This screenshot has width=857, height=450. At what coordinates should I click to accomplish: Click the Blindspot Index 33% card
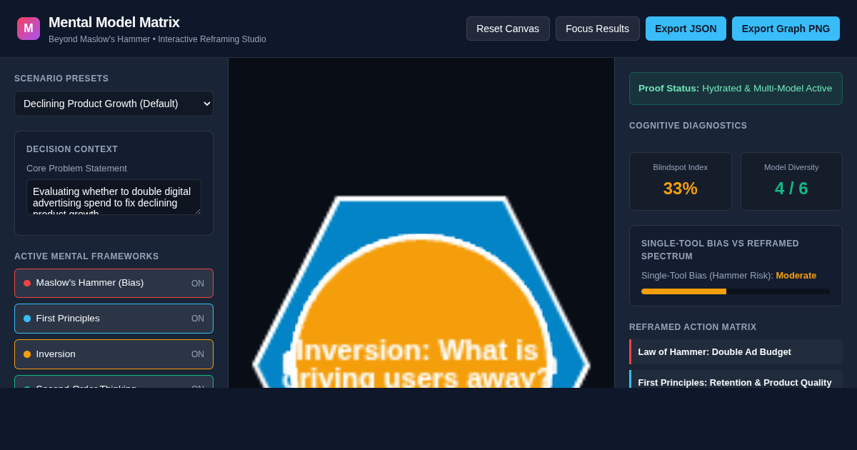(681, 181)
